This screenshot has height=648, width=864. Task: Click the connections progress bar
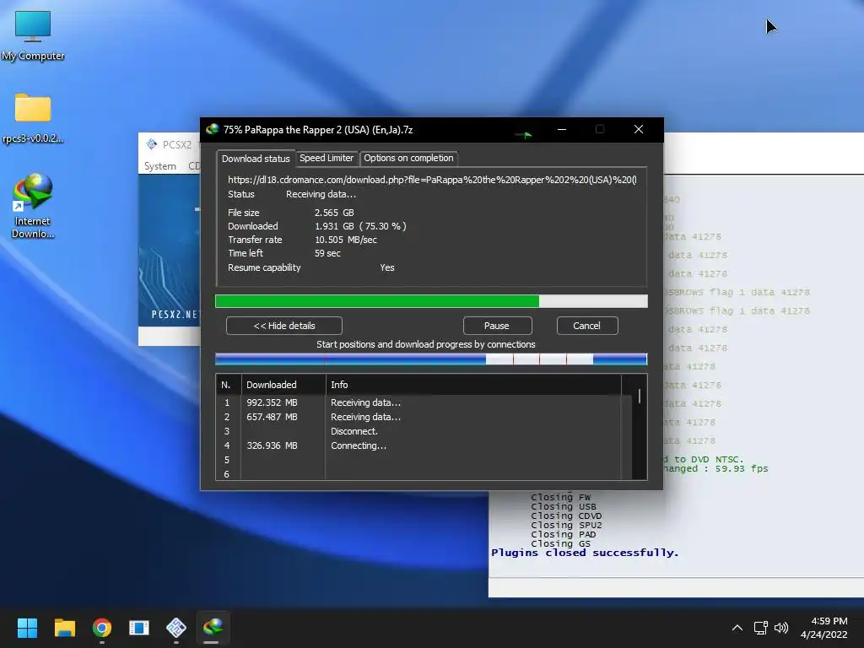tap(431, 359)
